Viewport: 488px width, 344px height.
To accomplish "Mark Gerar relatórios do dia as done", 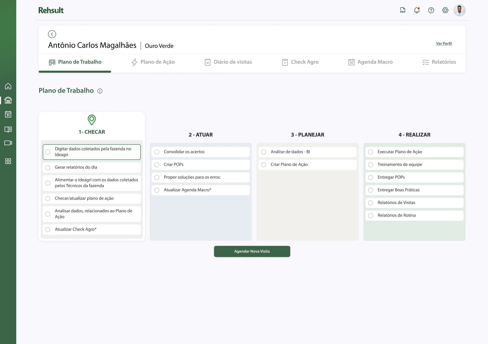I will (48, 168).
